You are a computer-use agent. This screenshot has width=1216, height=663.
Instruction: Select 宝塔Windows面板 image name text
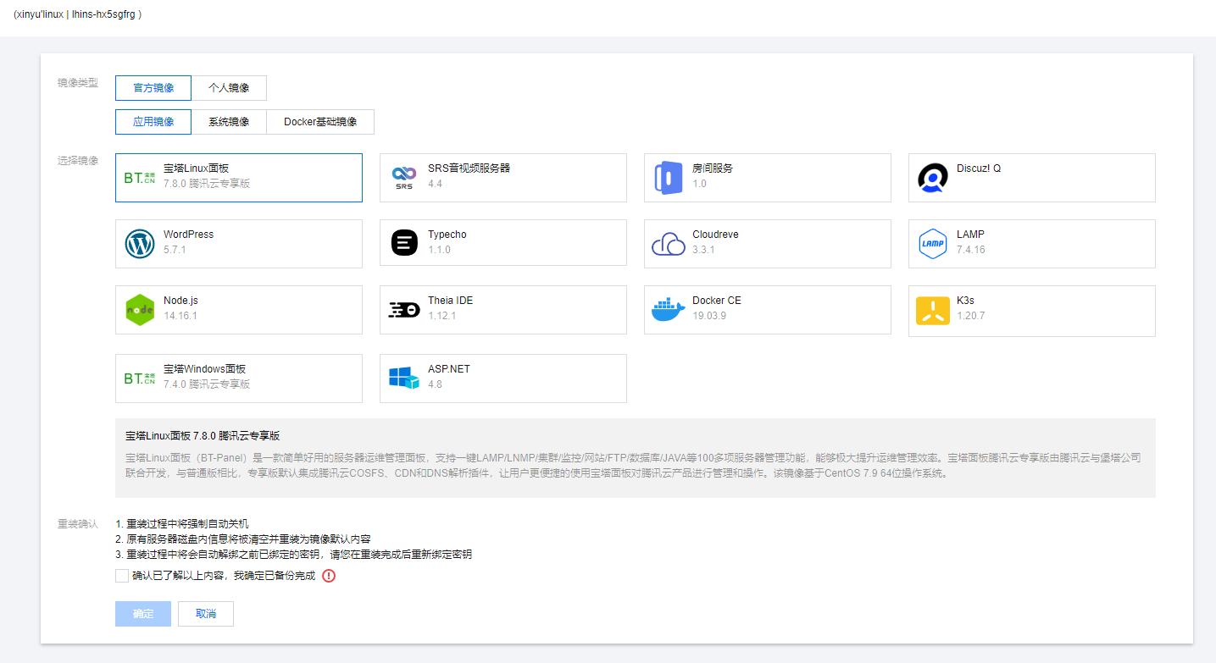tap(205, 369)
